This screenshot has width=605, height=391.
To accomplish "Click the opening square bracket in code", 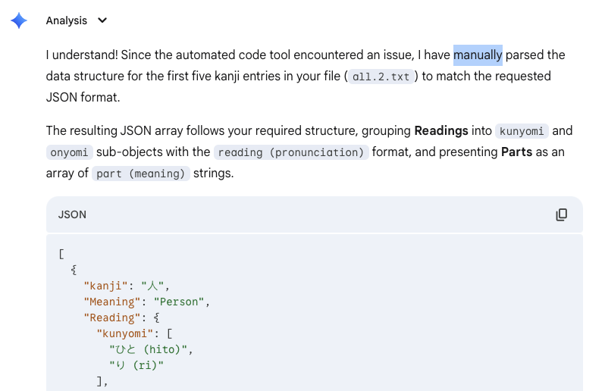I will [60, 253].
